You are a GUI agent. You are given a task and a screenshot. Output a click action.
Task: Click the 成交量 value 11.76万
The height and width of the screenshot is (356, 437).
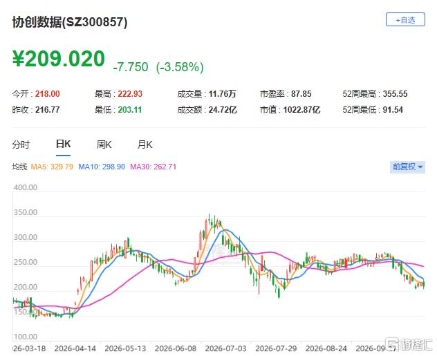[x=223, y=93]
